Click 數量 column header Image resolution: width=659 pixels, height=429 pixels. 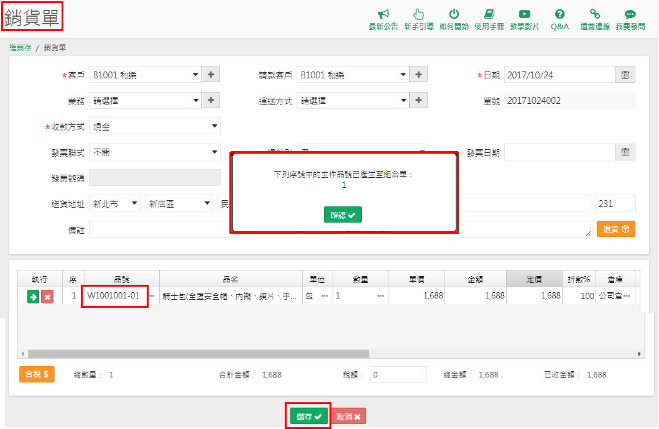[x=361, y=279]
